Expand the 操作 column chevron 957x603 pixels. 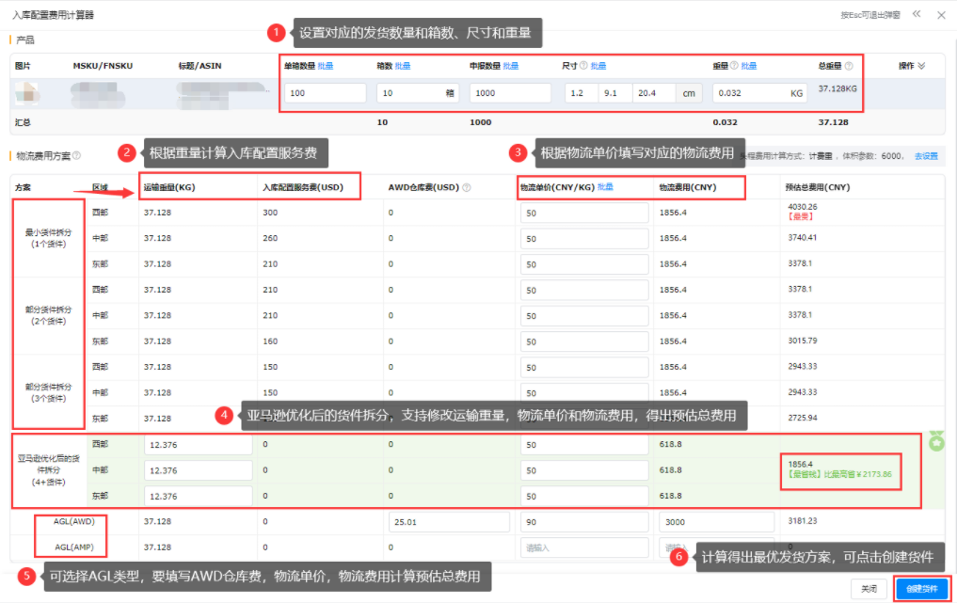click(921, 66)
